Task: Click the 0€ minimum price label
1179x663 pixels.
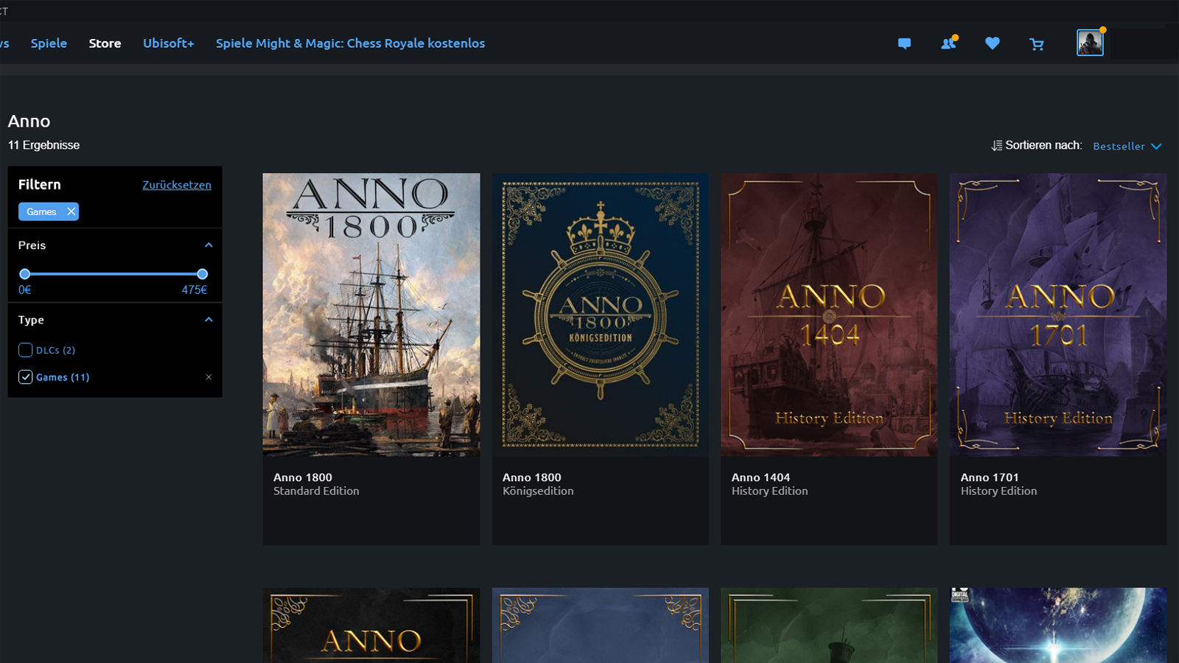Action: click(25, 290)
